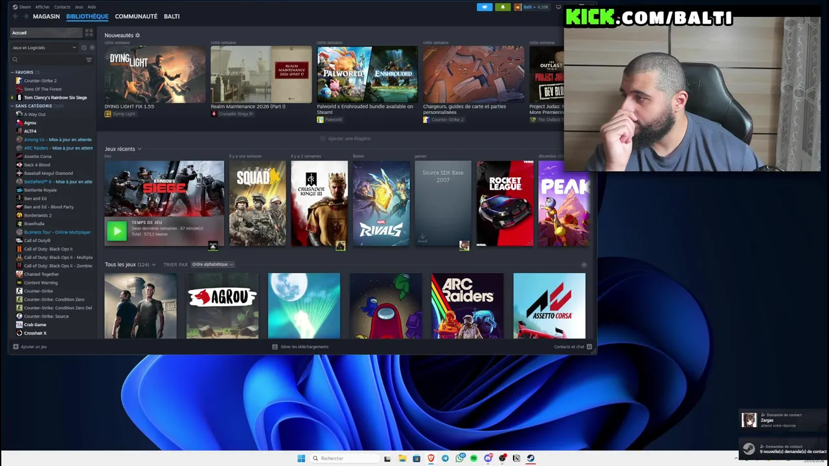This screenshot has height=466, width=829.
Task: Expand the Jeux et Logiciels dropdown
Action: tap(44, 47)
